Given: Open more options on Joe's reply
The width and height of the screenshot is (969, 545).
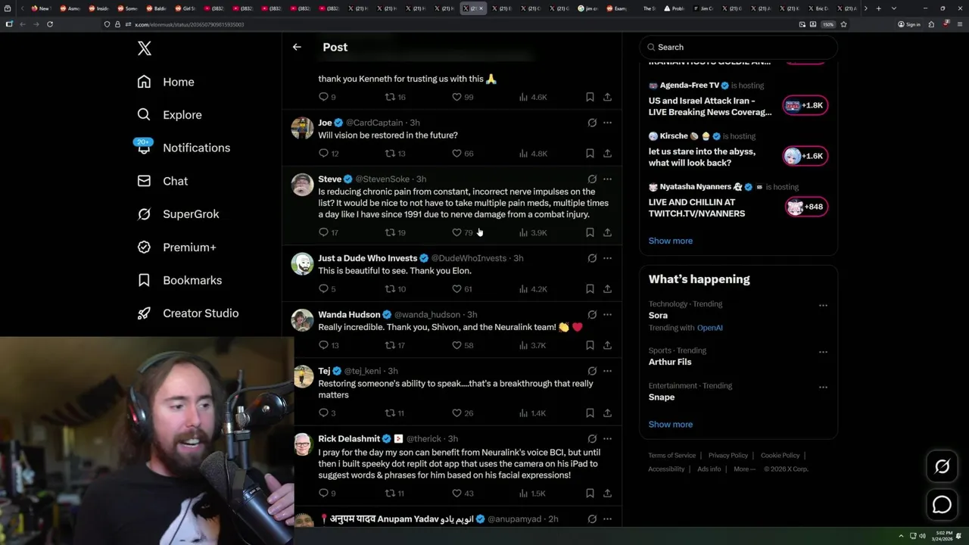Looking at the screenshot, I should coord(607,123).
